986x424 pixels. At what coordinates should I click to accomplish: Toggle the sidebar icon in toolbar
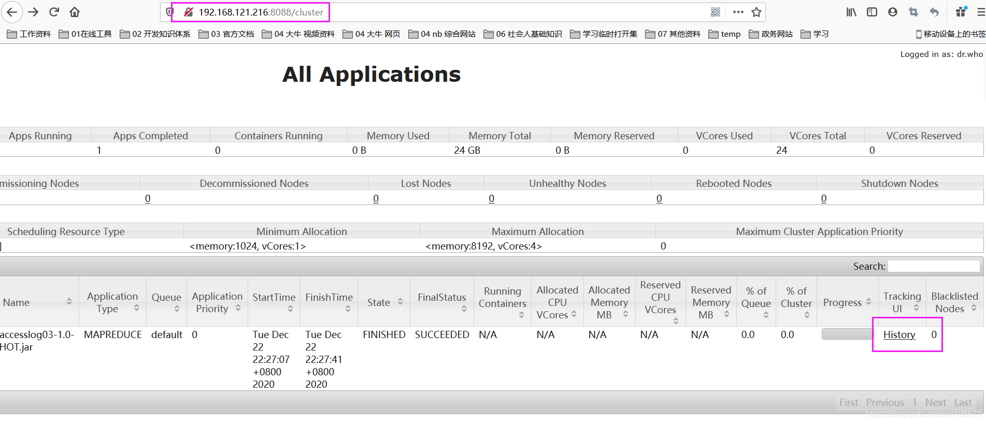pyautogui.click(x=872, y=12)
